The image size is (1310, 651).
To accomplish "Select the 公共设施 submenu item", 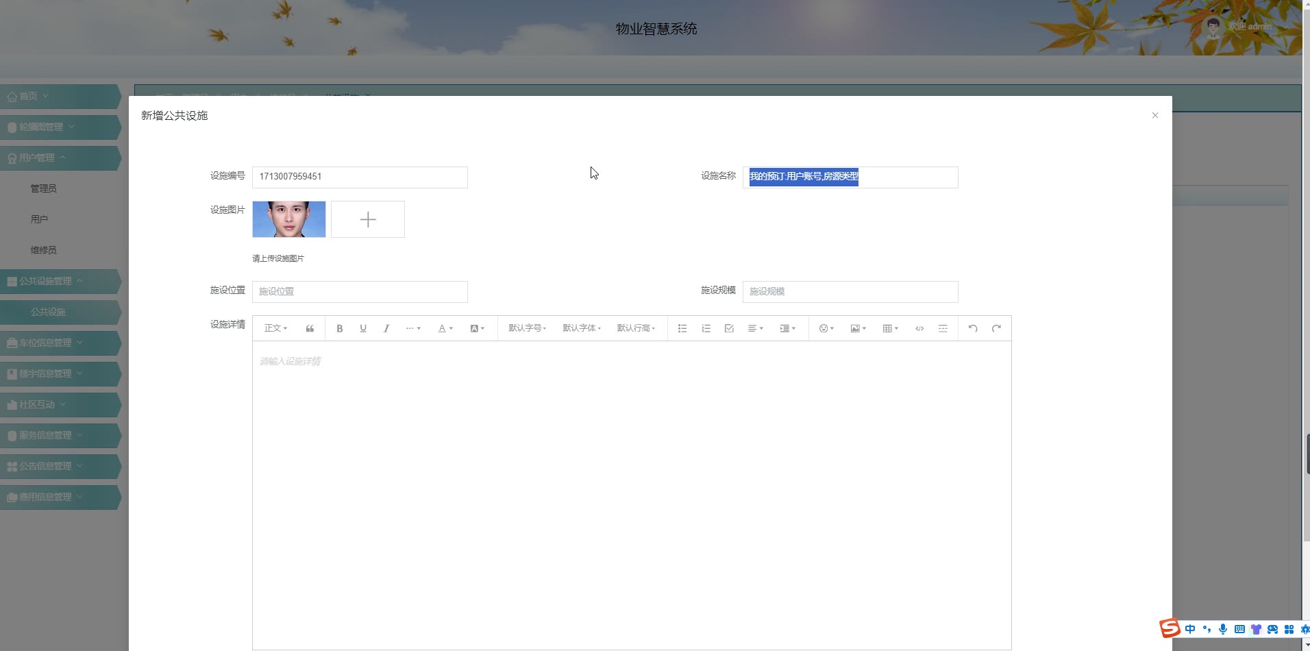I will pyautogui.click(x=60, y=312).
